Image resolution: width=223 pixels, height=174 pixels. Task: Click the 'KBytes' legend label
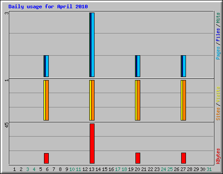(218, 156)
